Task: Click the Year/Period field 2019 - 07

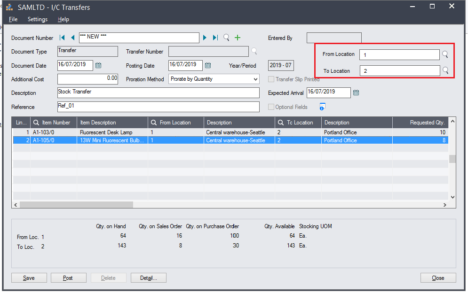Action: tap(281, 65)
